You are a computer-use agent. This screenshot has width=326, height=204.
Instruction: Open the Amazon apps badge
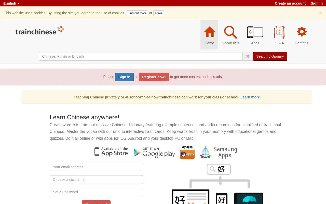coord(187,152)
